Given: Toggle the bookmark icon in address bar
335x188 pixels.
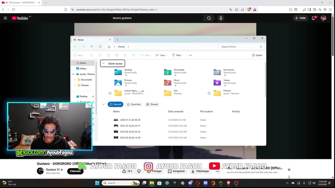Looking at the screenshot, I should [x=66, y=10].
